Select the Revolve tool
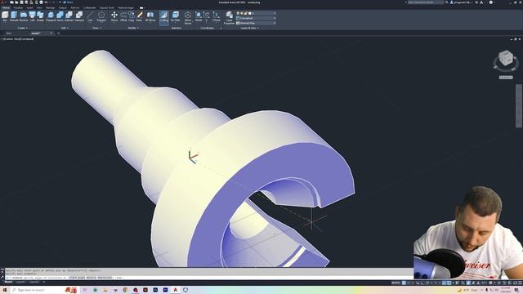The image size is (523, 294). click(x=24, y=16)
